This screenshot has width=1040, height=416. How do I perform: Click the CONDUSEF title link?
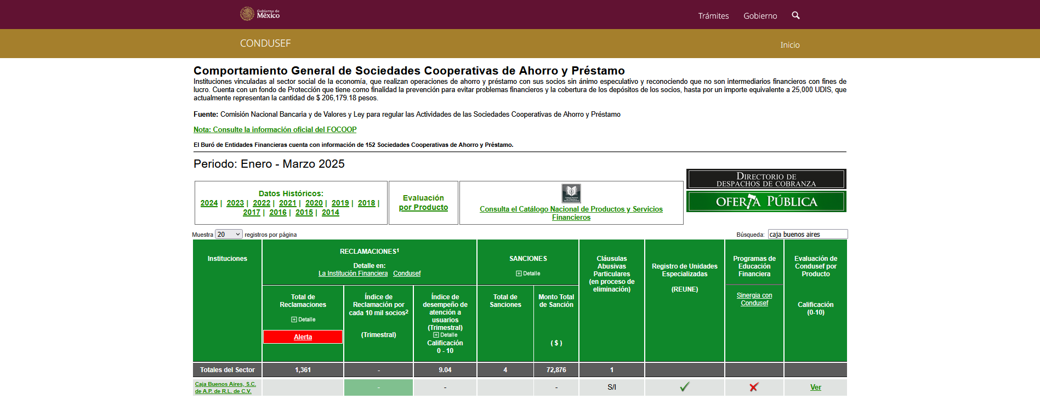(x=265, y=43)
